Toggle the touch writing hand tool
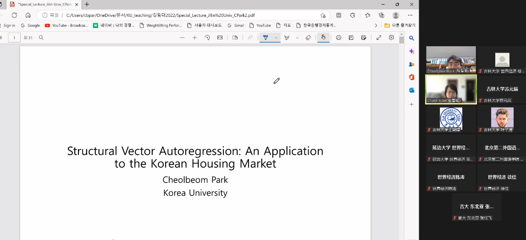The width and height of the screenshot is (526, 240). (x=323, y=38)
